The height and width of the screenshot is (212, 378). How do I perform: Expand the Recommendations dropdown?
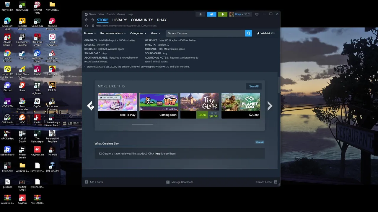[x=113, y=33]
